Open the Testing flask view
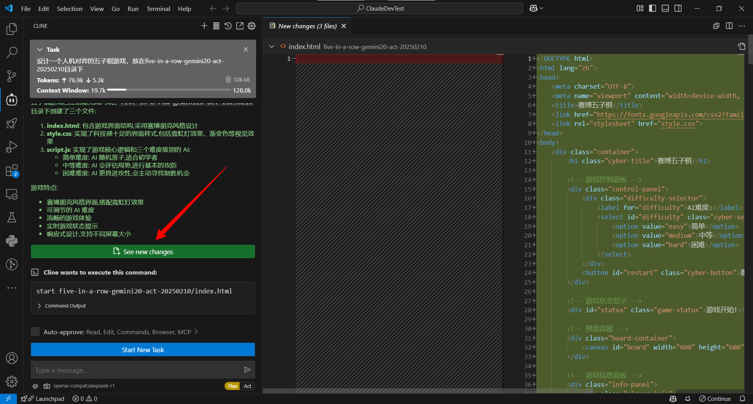Viewport: 753px width, 404px height. pyautogui.click(x=12, y=217)
